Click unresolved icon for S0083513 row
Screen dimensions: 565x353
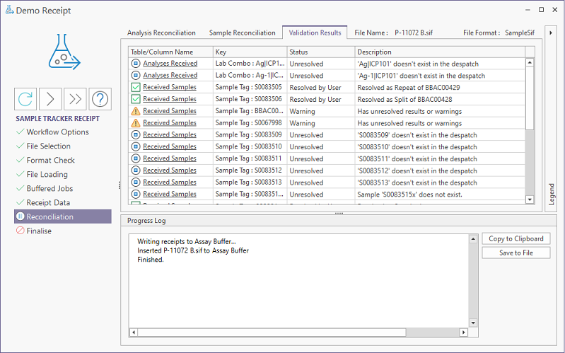coord(136,183)
